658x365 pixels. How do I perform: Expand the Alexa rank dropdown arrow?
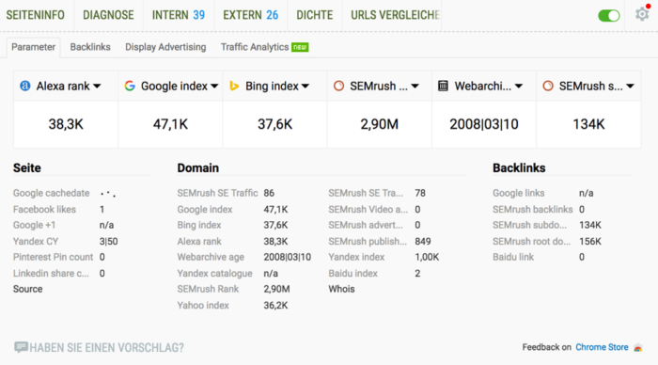(97, 87)
